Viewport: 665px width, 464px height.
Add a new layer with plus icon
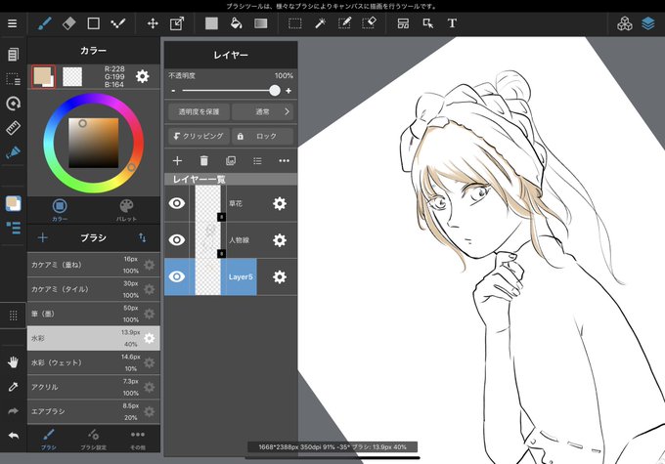(177, 160)
